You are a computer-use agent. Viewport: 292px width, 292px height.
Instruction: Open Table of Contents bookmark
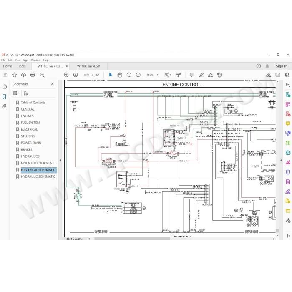33,103
